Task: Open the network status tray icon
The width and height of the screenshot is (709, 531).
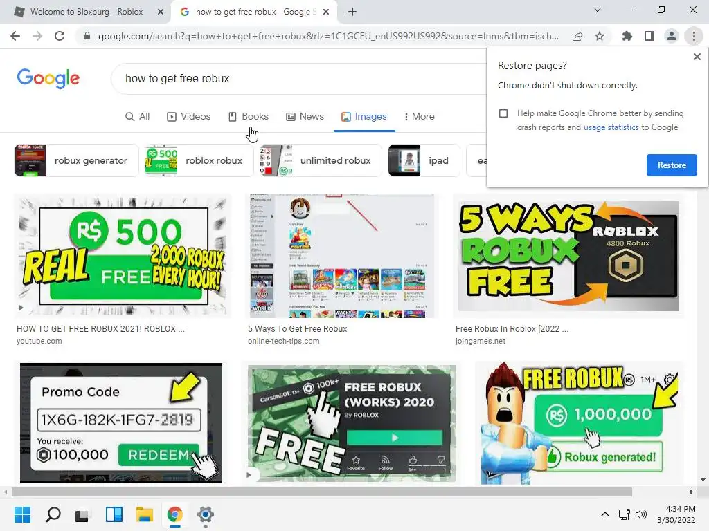Action: [625, 514]
